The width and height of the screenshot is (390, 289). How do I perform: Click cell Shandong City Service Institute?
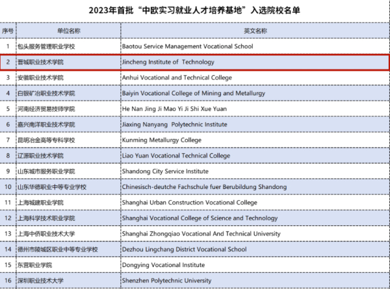[x=255, y=171]
